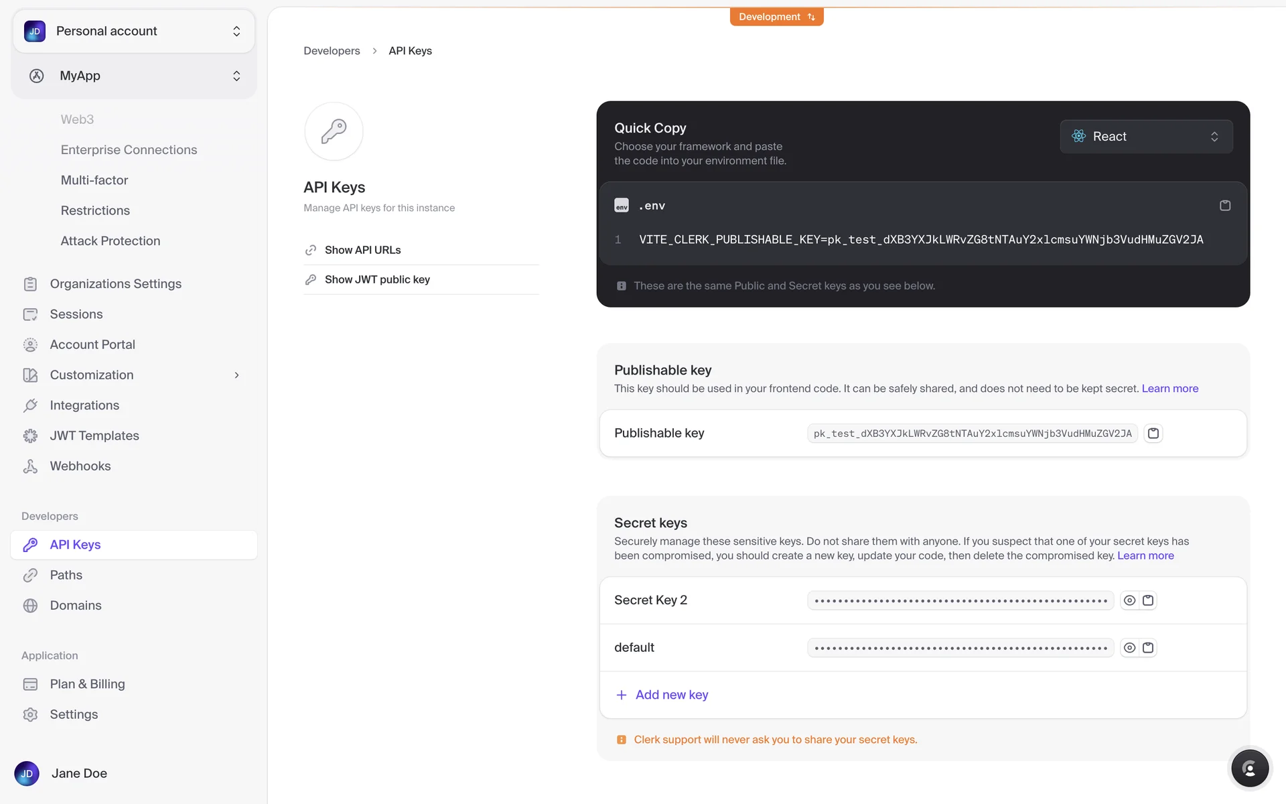Open the MyApp application selector

134,76
